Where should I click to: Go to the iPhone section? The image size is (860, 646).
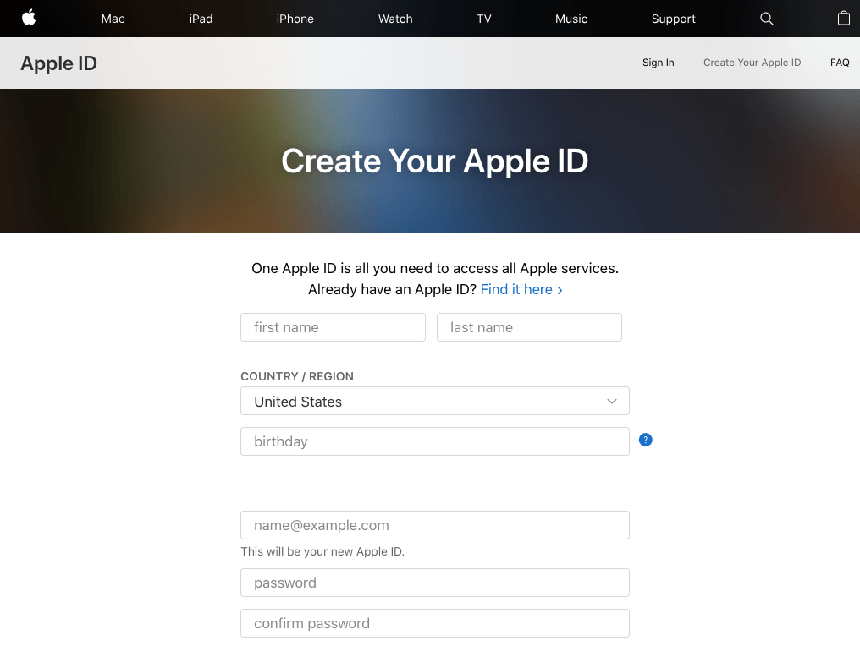295,19
